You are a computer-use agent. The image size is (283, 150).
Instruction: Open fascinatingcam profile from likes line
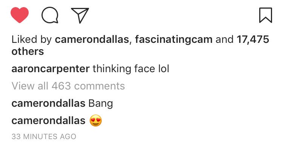tap(174, 39)
